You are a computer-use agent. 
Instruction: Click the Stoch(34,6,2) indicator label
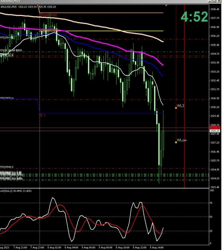pyautogui.click(x=16, y=191)
